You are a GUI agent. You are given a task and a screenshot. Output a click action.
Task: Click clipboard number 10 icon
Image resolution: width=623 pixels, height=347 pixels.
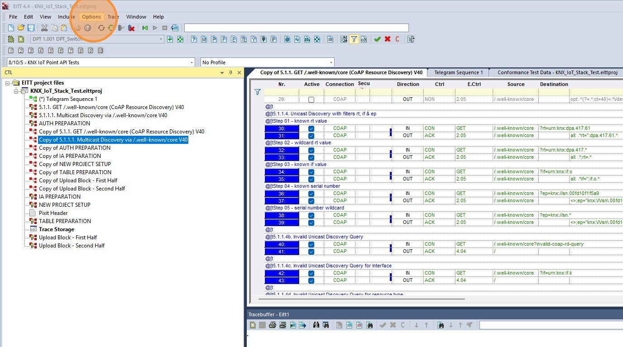coord(101,50)
